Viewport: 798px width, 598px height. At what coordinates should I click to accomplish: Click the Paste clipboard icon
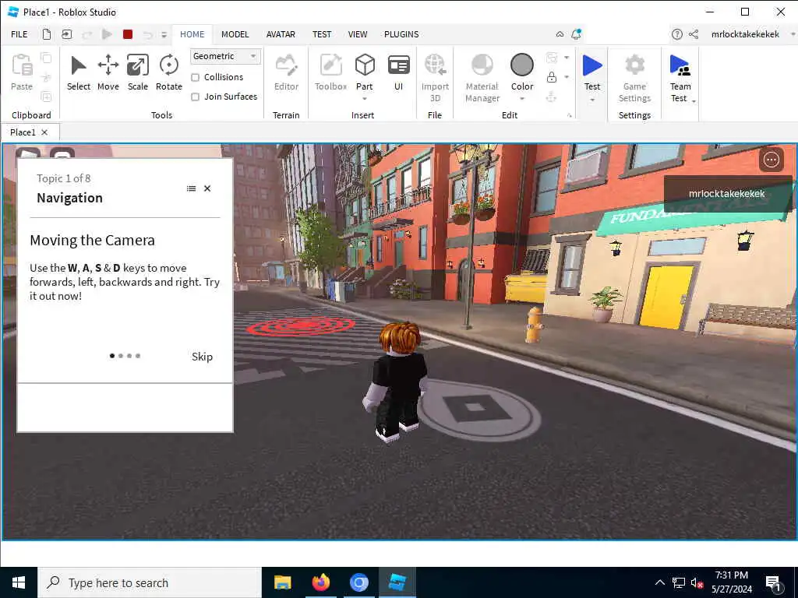[x=22, y=65]
